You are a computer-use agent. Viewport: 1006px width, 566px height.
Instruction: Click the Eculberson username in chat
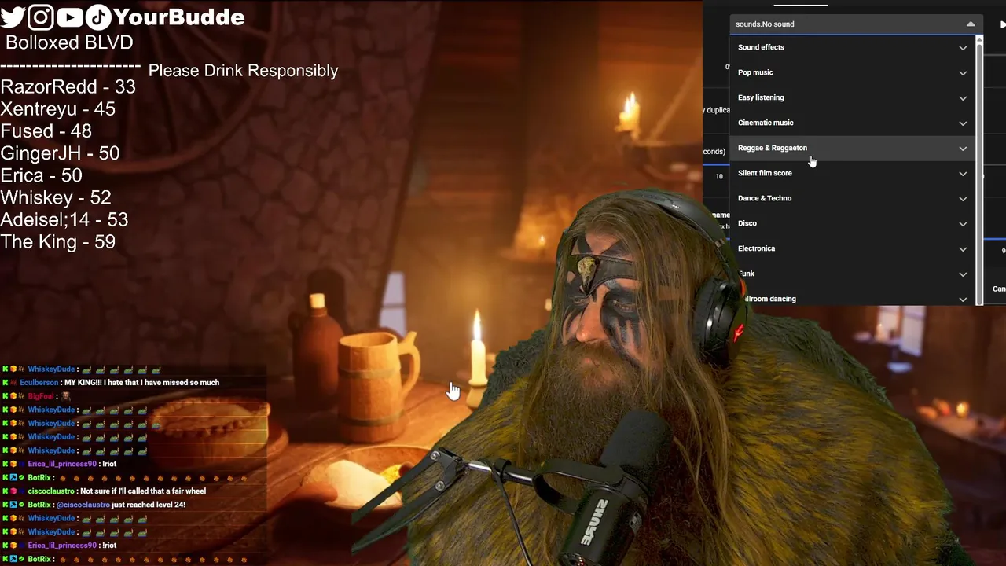pyautogui.click(x=39, y=383)
